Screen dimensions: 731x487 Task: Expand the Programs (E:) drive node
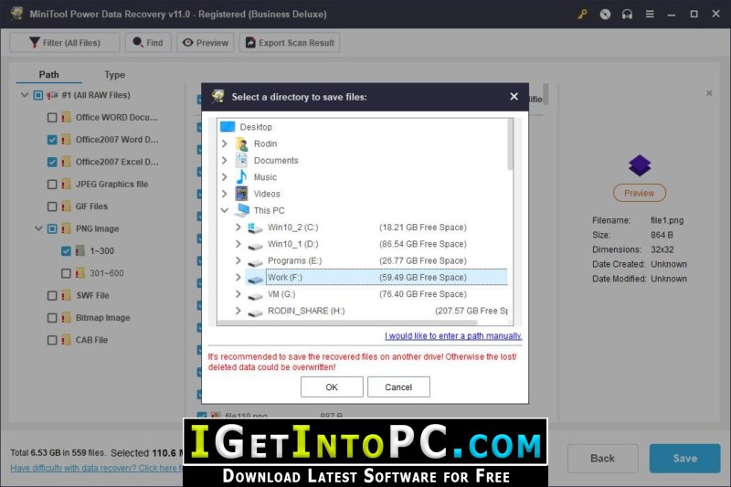coord(238,260)
